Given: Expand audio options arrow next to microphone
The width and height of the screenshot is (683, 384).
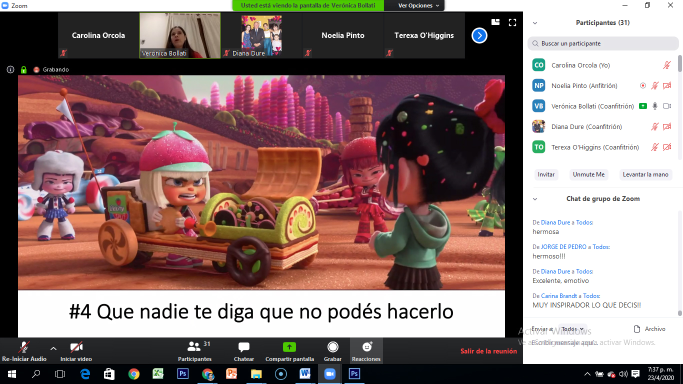Looking at the screenshot, I should 53,348.
